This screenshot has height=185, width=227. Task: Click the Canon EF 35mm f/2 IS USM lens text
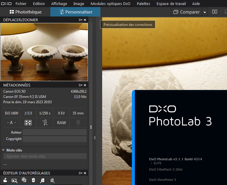click(25, 97)
